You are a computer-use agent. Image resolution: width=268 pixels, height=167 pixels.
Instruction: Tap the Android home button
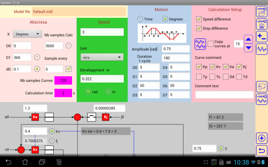[x=25, y=162]
